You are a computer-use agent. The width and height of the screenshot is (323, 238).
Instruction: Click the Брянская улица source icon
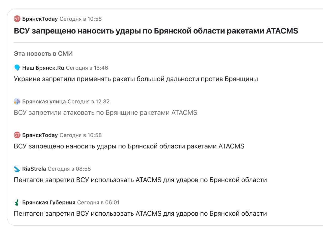pyautogui.click(x=17, y=101)
